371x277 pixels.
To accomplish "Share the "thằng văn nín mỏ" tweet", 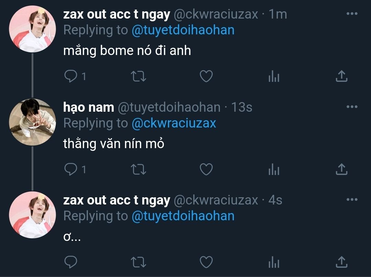I will (x=341, y=169).
